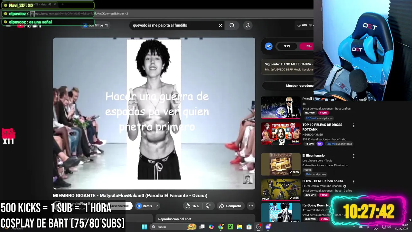Open options menu for El Bicentenario video

pos(354,156)
